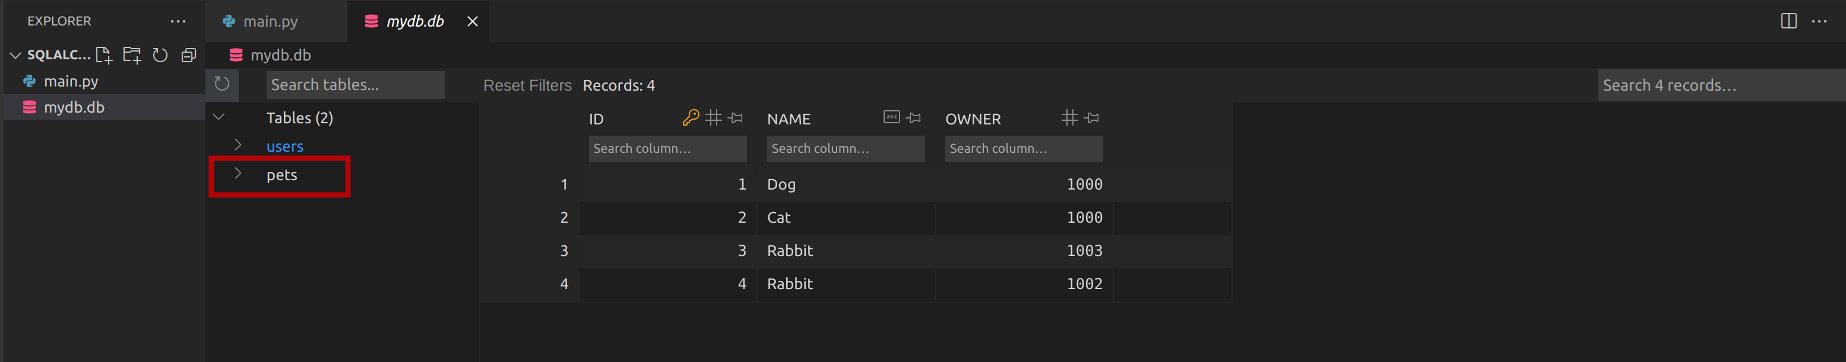Viewport: 1846px width, 362px height.
Task: Click the split editor icon
Action: pos(1788,21)
